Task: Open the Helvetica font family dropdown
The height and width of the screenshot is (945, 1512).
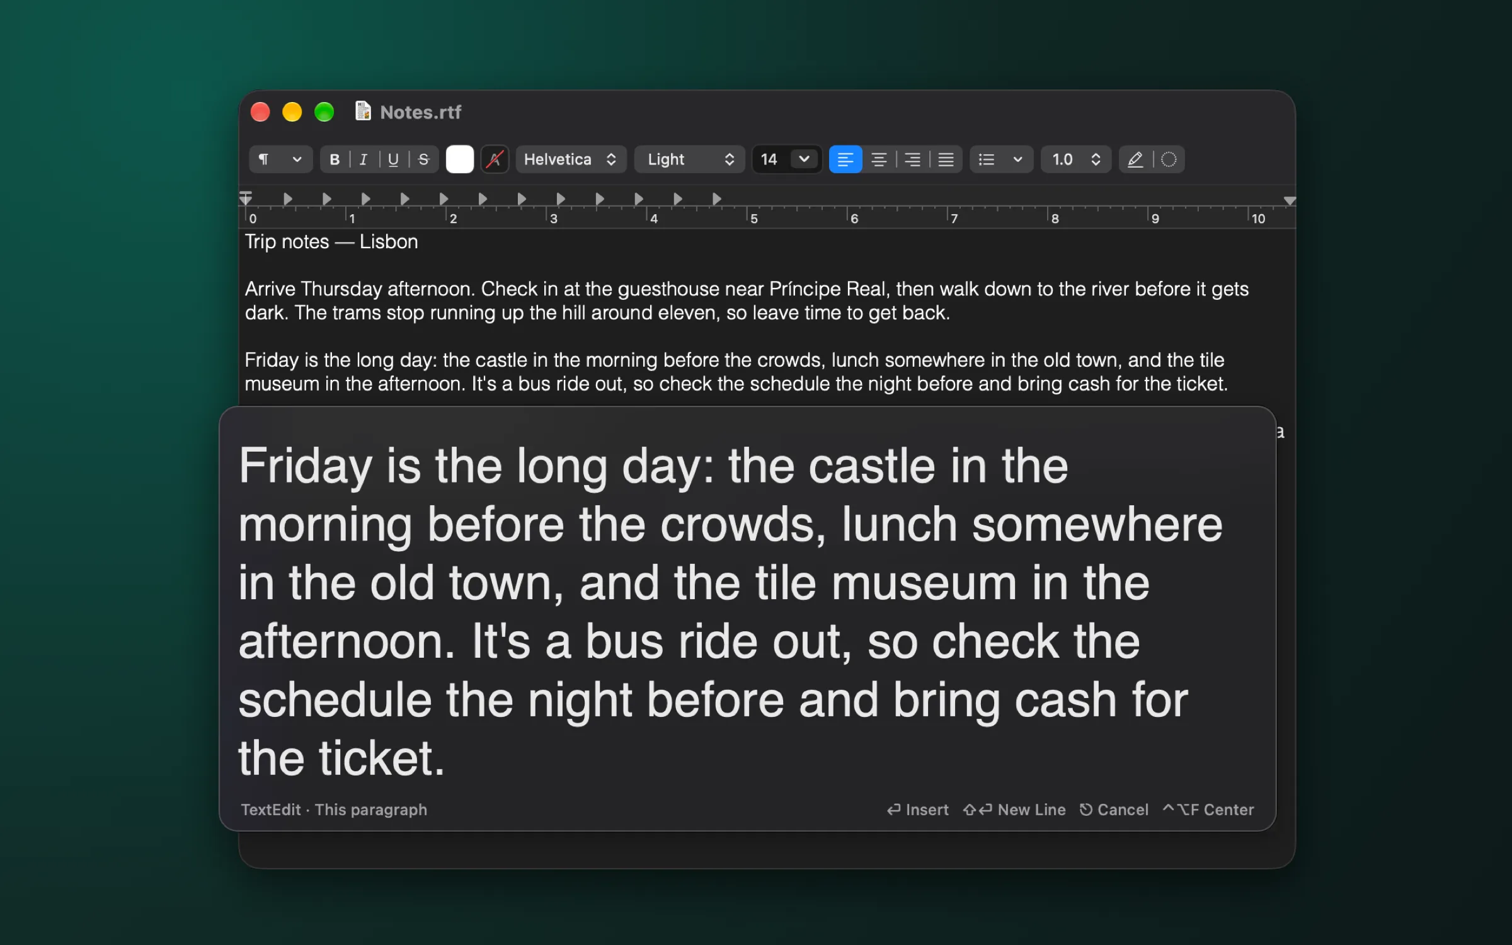Action: [x=571, y=159]
